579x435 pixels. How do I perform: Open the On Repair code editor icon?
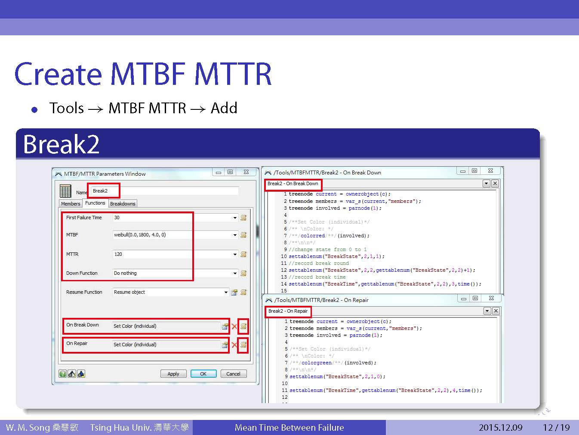click(x=243, y=345)
